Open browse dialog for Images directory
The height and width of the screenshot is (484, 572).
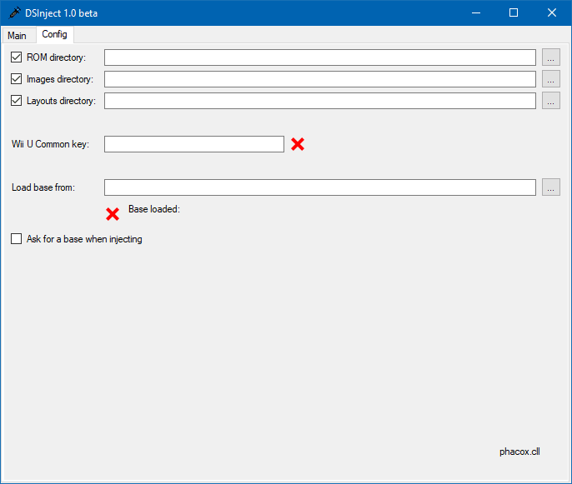(551, 79)
